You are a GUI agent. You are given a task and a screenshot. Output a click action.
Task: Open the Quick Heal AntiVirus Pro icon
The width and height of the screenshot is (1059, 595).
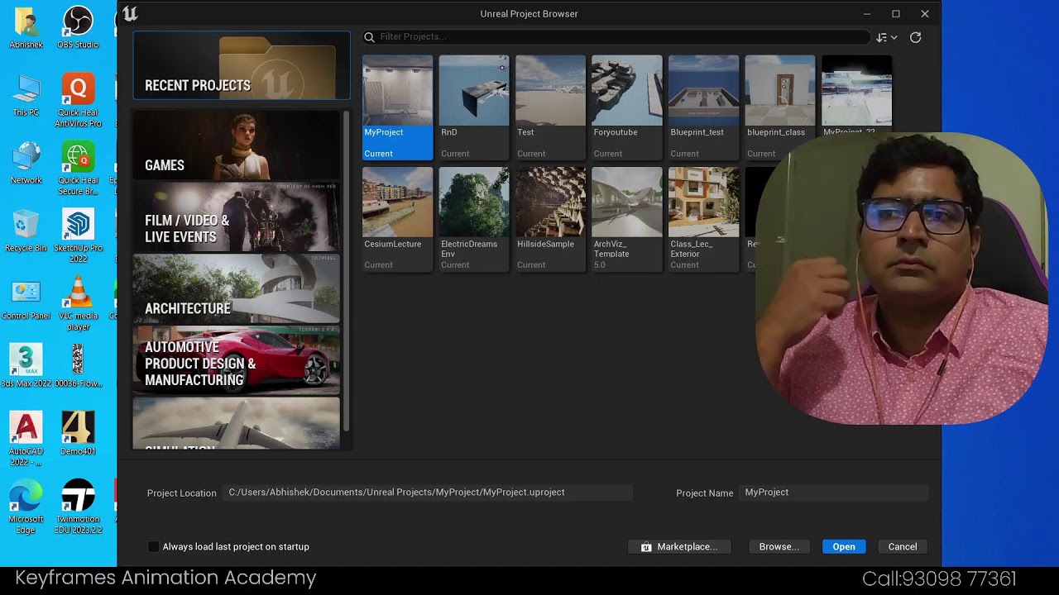point(78,101)
